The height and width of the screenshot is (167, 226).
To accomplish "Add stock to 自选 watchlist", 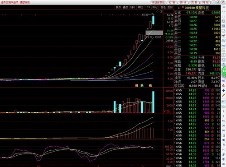I will click(x=163, y=7).
